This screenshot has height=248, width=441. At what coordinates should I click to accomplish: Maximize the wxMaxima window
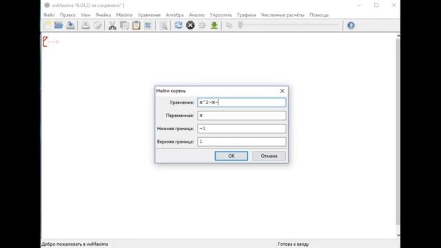pos(376,5)
